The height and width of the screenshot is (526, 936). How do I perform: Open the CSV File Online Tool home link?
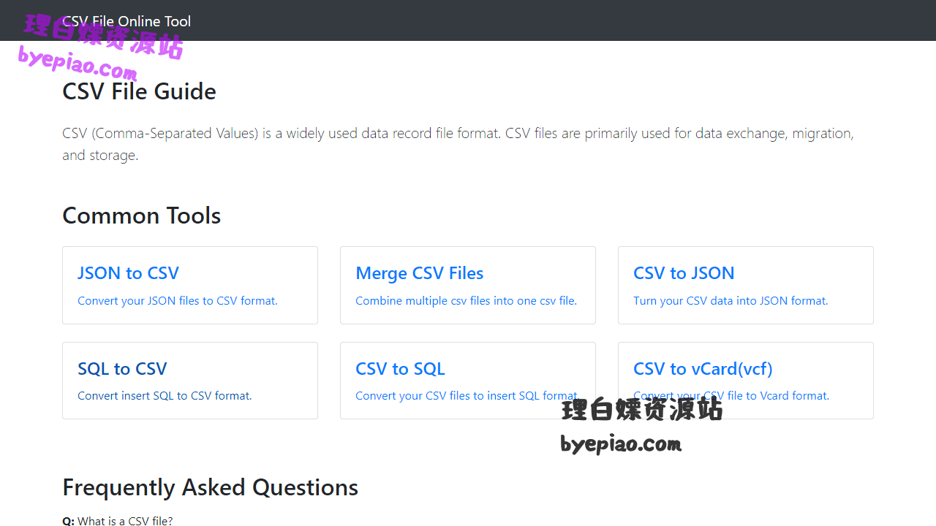pyautogui.click(x=127, y=21)
